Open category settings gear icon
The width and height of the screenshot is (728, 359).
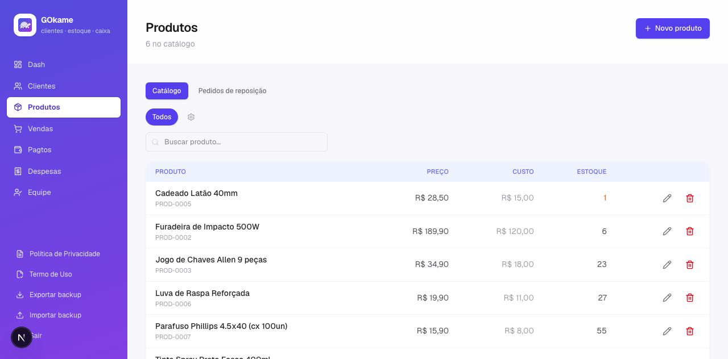coord(191,117)
